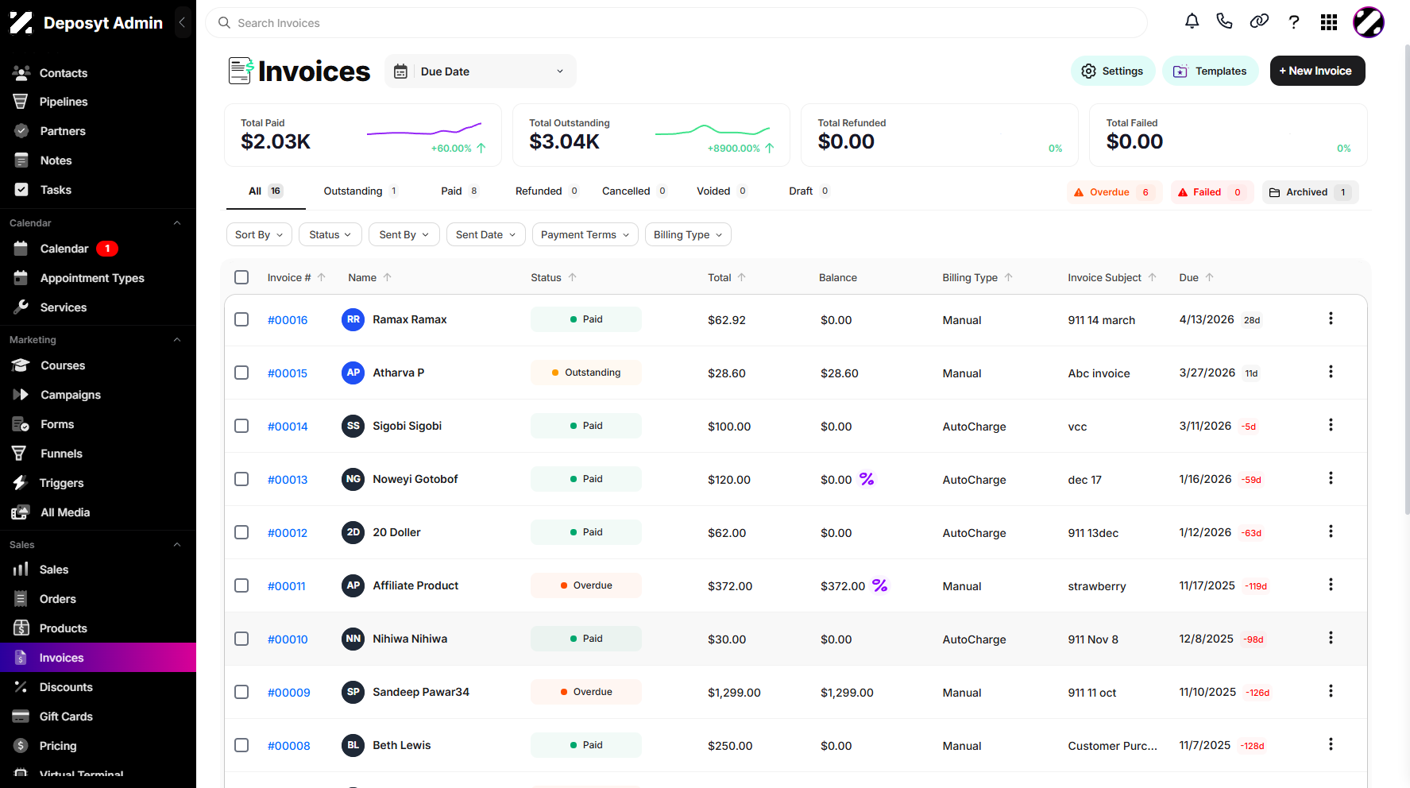Switch to the Refunded tab

[x=547, y=191]
